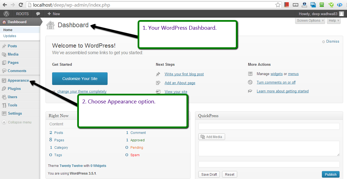This screenshot has height=179, width=347.
Task: Click the Posts pushpin icon in sidebar
Action: [x=4, y=46]
